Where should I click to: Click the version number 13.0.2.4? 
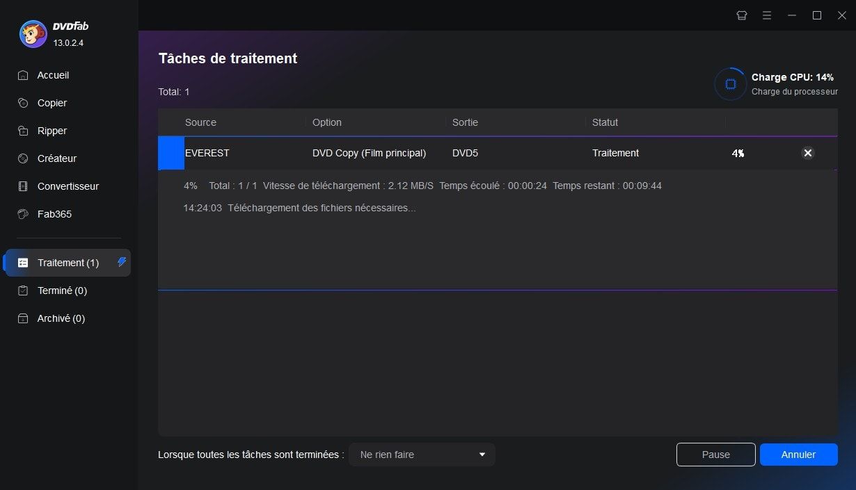click(68, 43)
